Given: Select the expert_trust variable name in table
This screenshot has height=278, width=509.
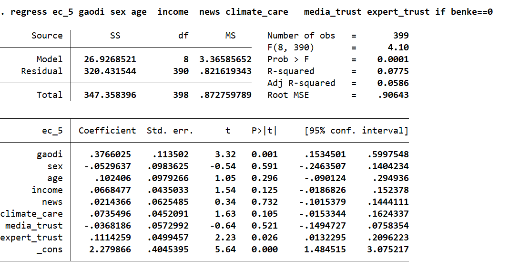Looking at the screenshot, I should pos(31,238).
